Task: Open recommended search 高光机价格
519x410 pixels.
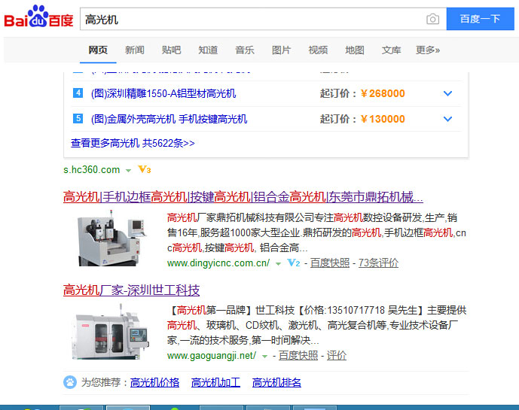Action: click(x=154, y=383)
